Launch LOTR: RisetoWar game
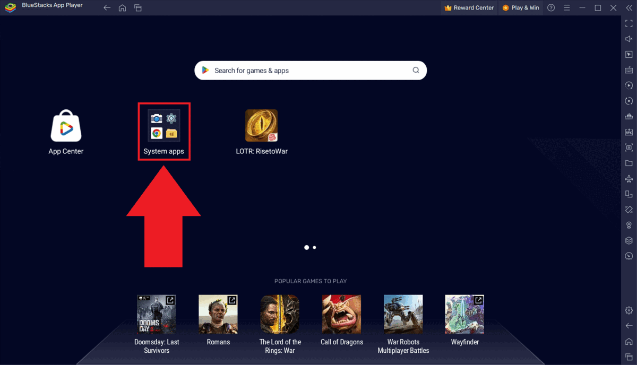 (261, 126)
